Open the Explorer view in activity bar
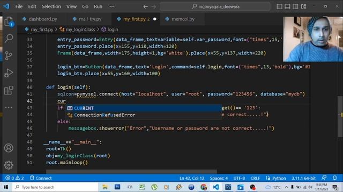 9,21
